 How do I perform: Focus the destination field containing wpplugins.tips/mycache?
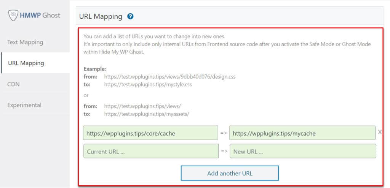[x=302, y=133]
